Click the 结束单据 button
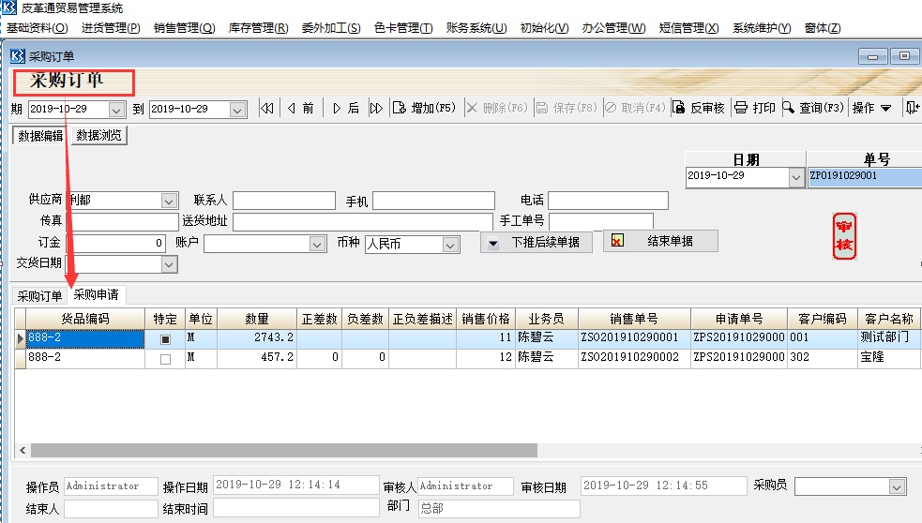Screen dimensions: 922x523 coord(660,241)
